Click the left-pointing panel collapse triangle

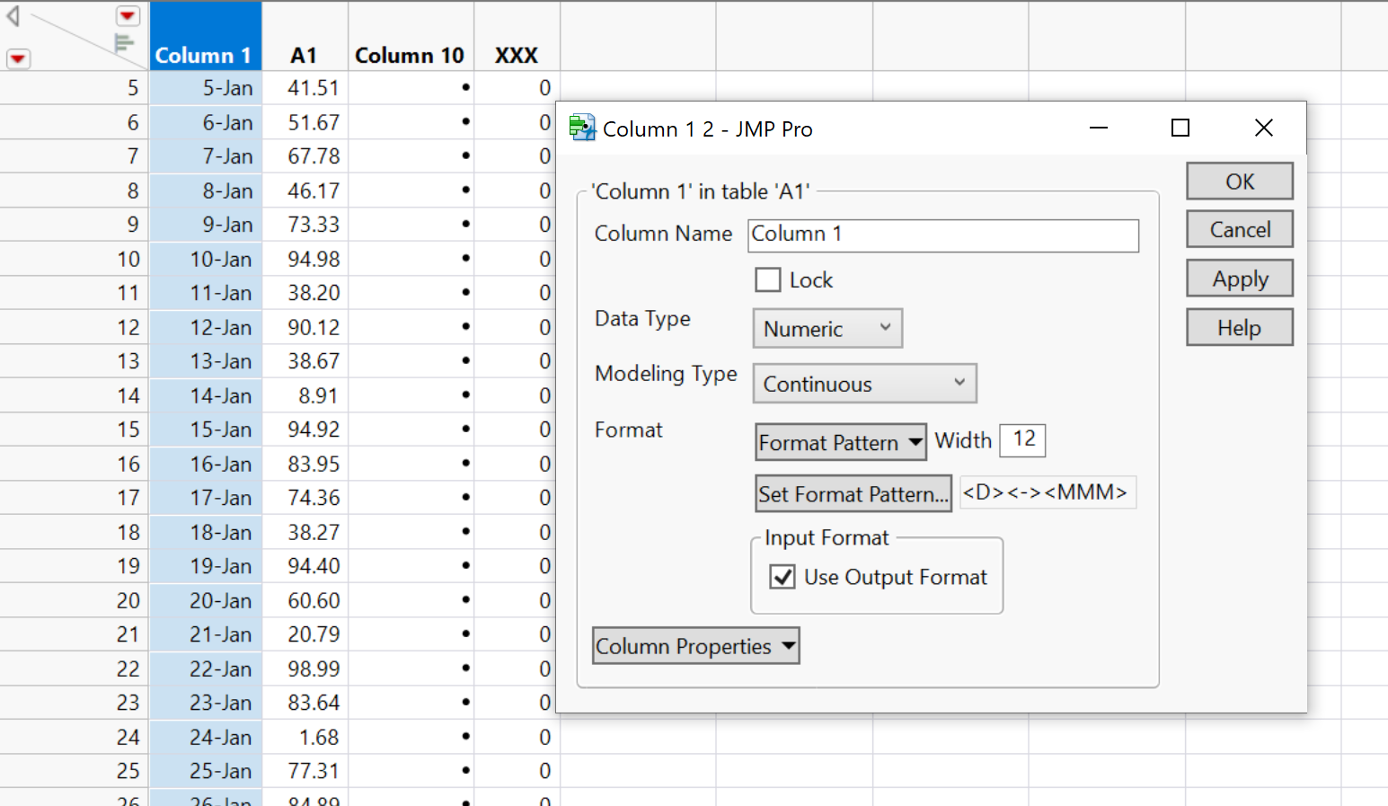tap(13, 15)
